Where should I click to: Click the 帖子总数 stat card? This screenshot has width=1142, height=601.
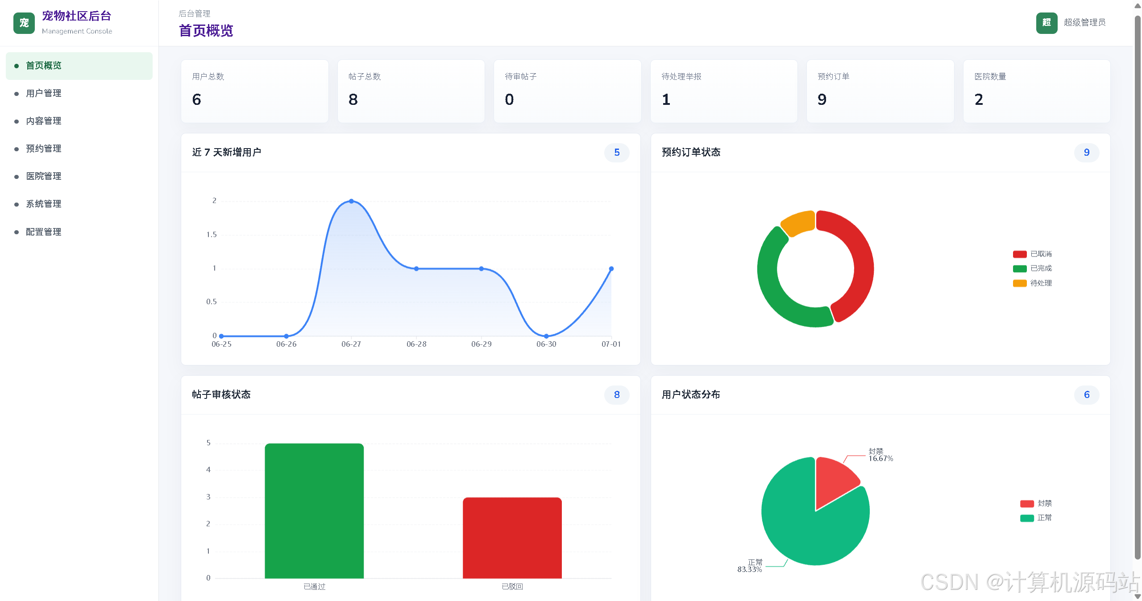411,91
